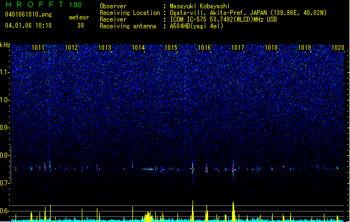The height and width of the screenshot is (222, 350).
Task: Click the 1014 time marker label
Action: 138,47
